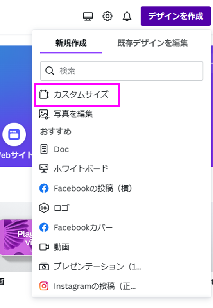Switch to the 既存デザインを編集 tab
The width and height of the screenshot is (213, 308).
click(152, 43)
